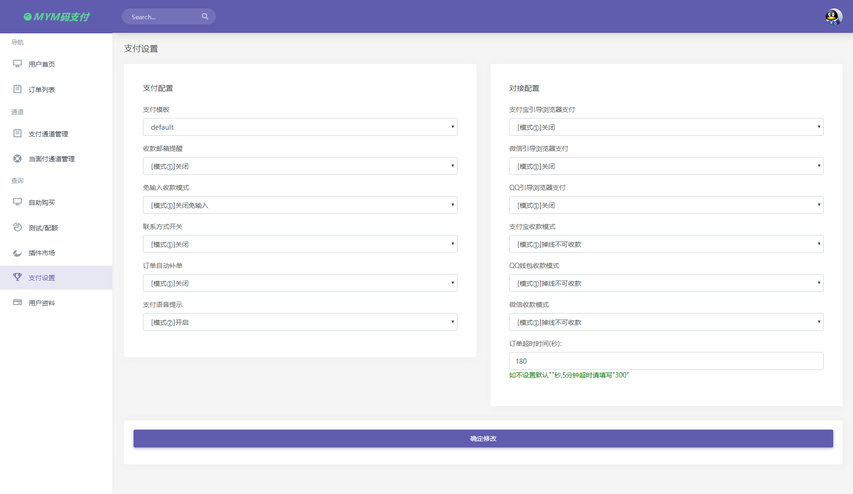853x494 pixels.
Task: Click the 确定修改 submit button
Action: 483,438
